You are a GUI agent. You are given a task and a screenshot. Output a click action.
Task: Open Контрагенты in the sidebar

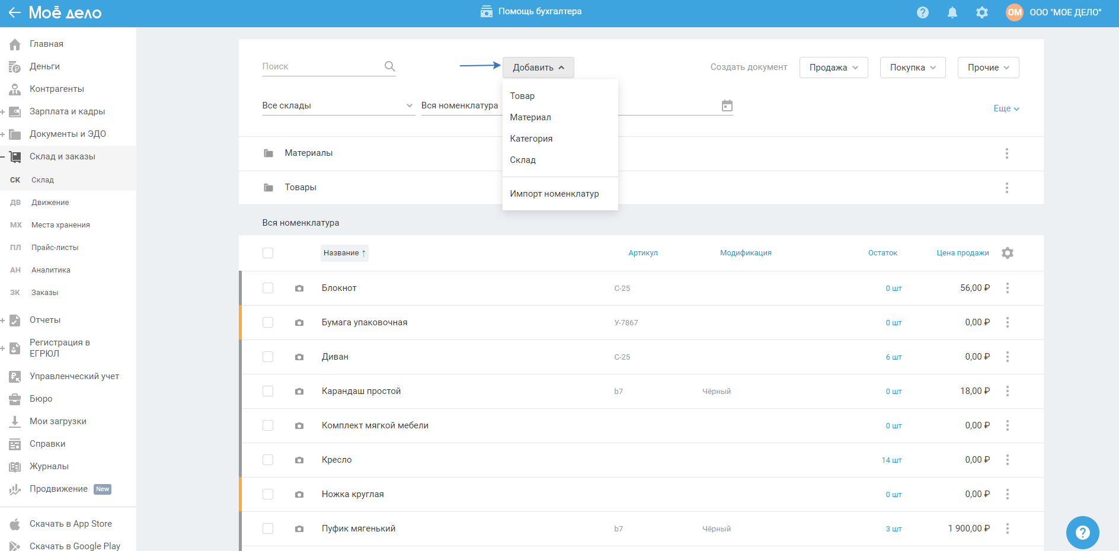(57, 89)
